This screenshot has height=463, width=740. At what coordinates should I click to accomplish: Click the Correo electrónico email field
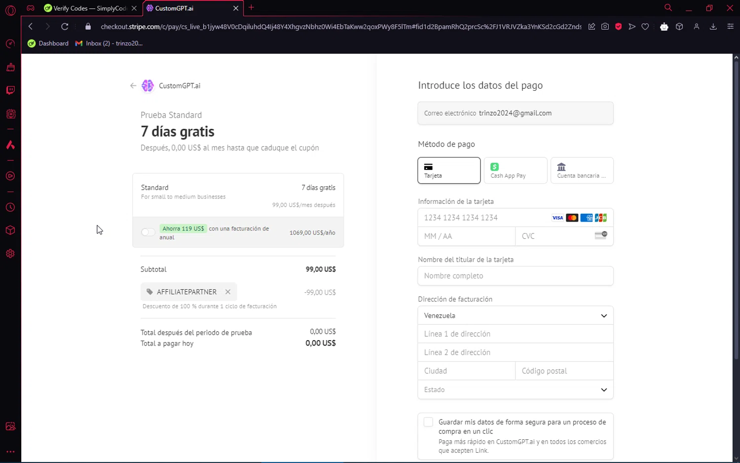[x=516, y=113]
